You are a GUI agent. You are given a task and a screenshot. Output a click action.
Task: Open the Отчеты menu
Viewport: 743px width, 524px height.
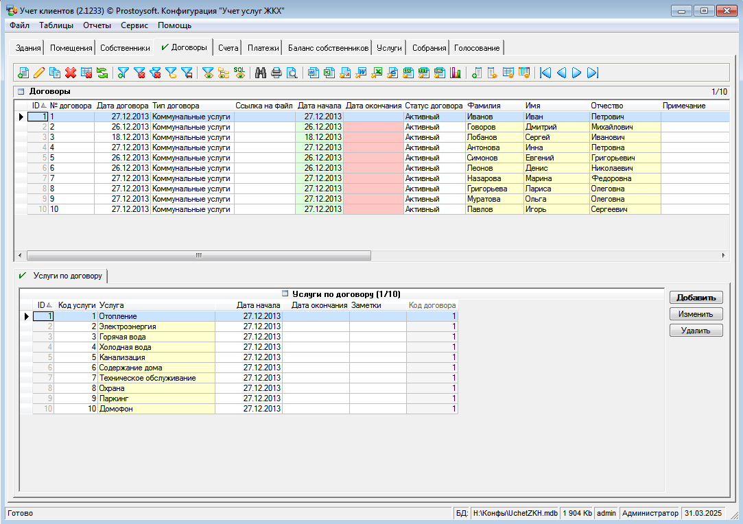coord(97,25)
